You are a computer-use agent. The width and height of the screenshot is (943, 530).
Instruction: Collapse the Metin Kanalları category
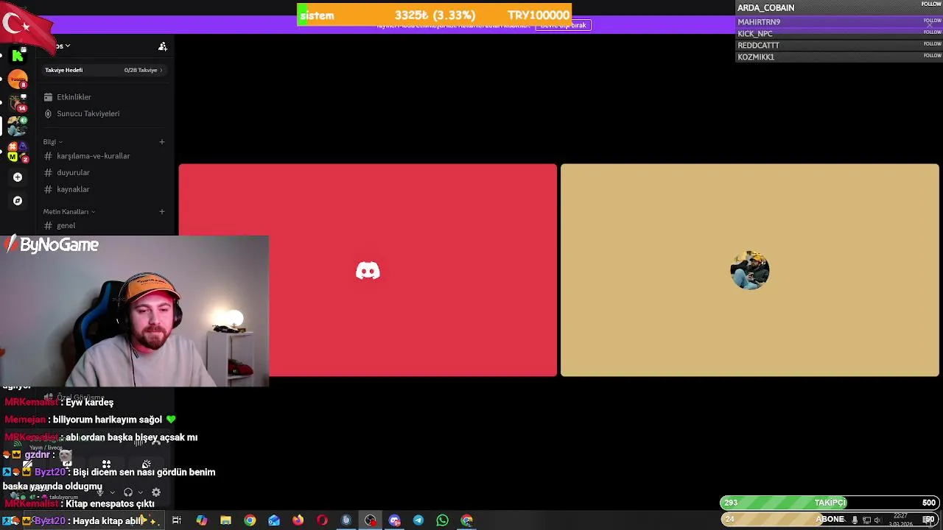click(69, 212)
